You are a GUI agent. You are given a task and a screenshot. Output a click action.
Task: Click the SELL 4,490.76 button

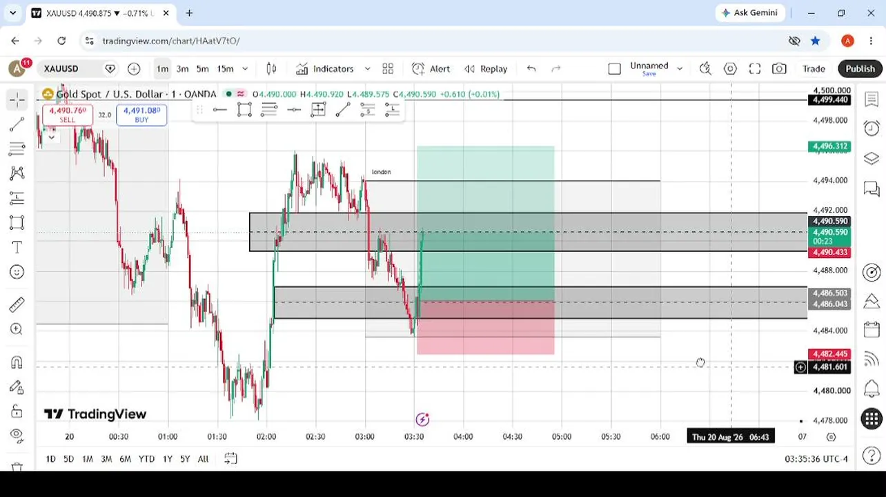pos(67,115)
